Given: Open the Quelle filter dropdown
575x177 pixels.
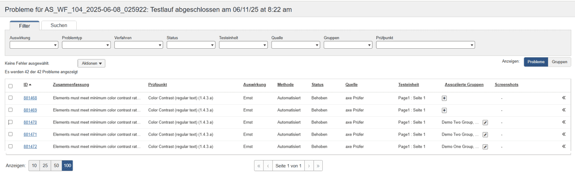Looking at the screenshot, I should click(x=296, y=45).
